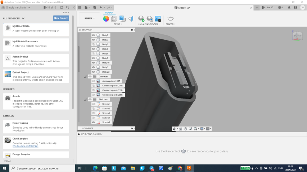Click the Look At tool

tap(181, 129)
